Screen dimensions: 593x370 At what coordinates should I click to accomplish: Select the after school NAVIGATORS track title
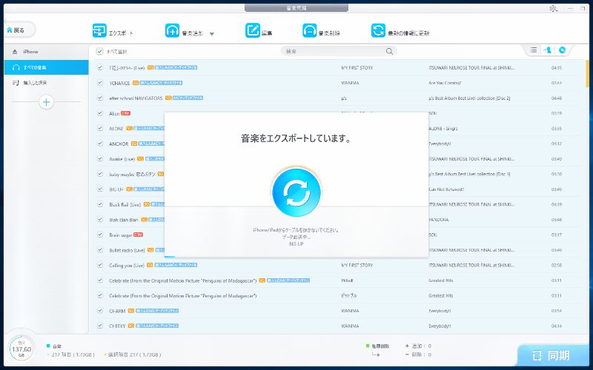point(136,98)
